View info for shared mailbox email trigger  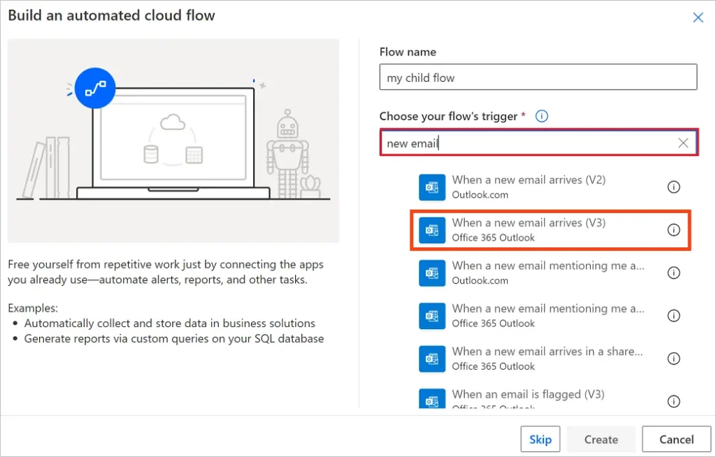(673, 358)
